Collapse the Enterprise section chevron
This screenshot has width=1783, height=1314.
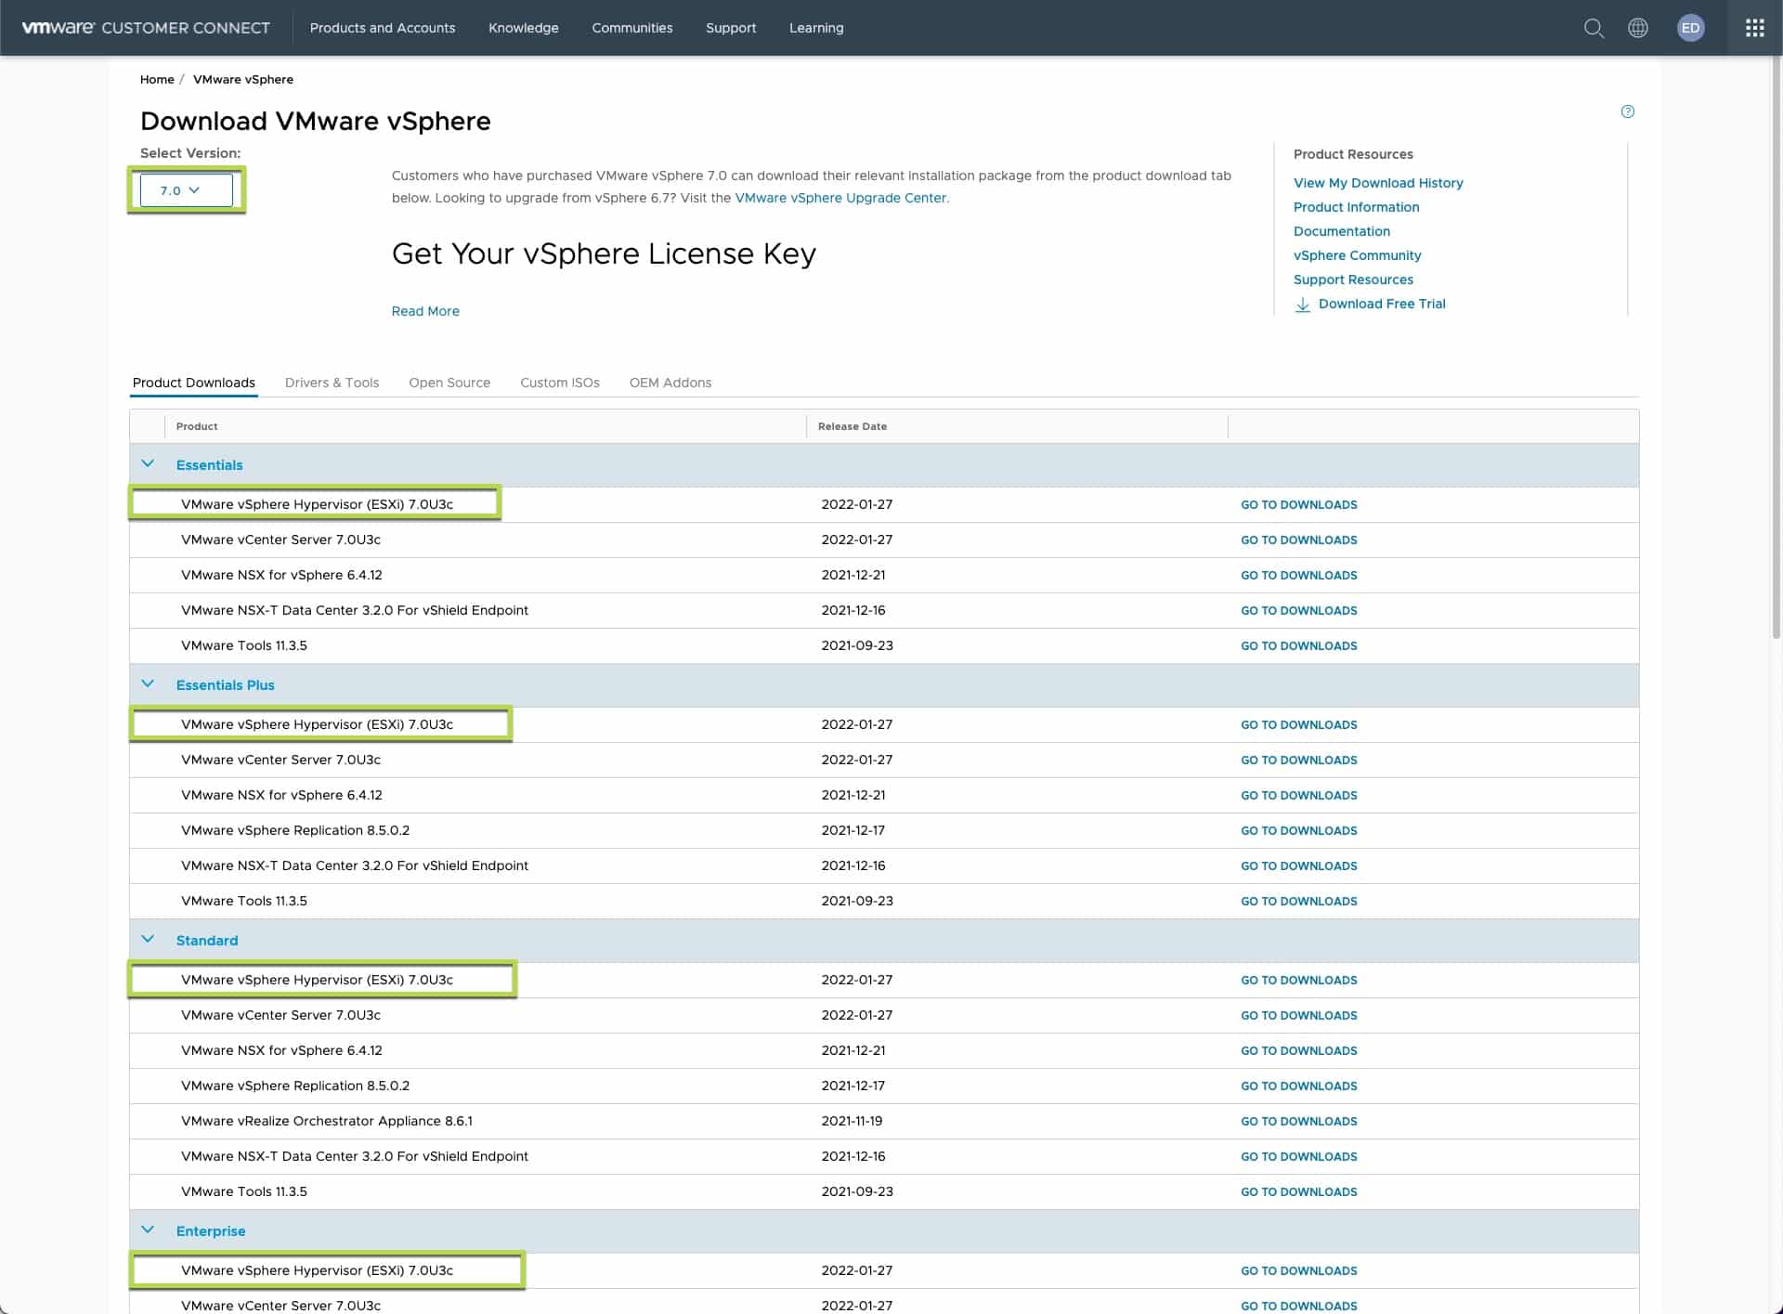pyautogui.click(x=148, y=1229)
